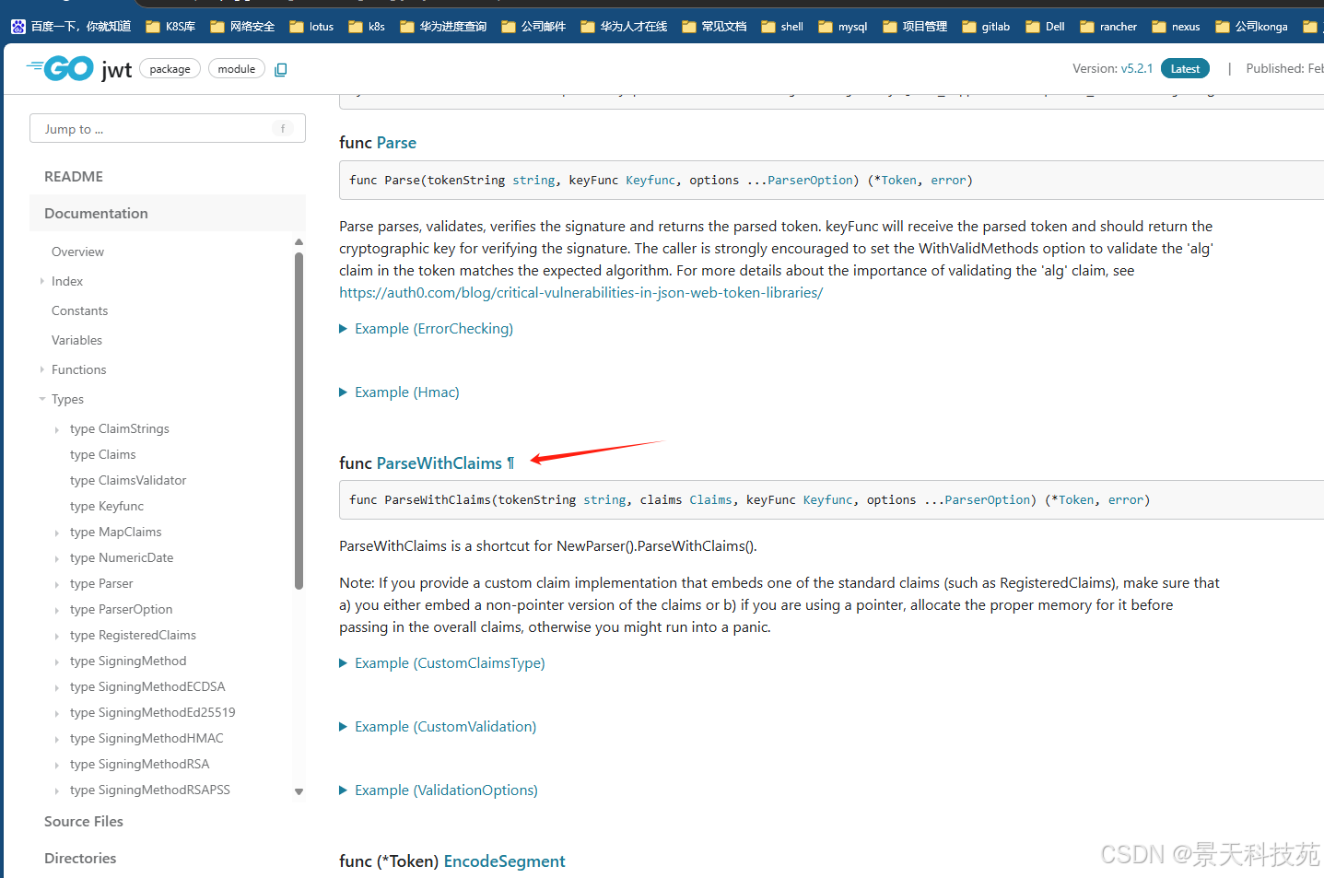
Task: Open the nexus bookmark folder
Action: click(1176, 27)
